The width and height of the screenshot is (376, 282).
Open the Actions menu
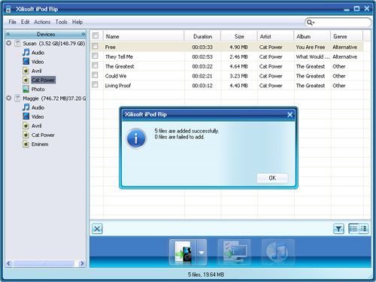click(x=42, y=22)
